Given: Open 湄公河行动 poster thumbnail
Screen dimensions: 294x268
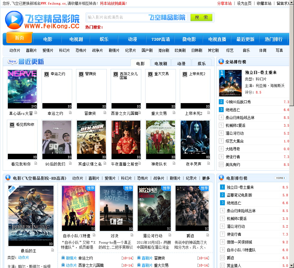Looking at the screenshot, I should (x=154, y=208).
